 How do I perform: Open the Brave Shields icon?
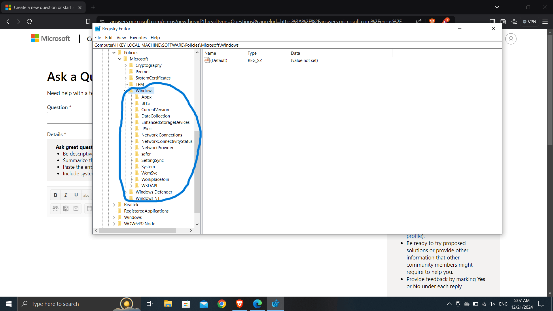tap(432, 21)
